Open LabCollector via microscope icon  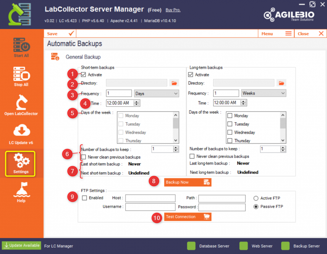click(x=21, y=102)
